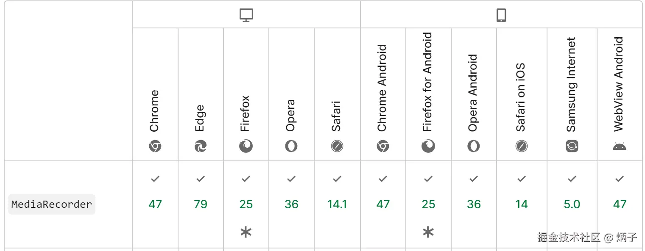645x251 pixels.
Task: Expand Firefox for Android notes asterisk
Action: tap(428, 232)
